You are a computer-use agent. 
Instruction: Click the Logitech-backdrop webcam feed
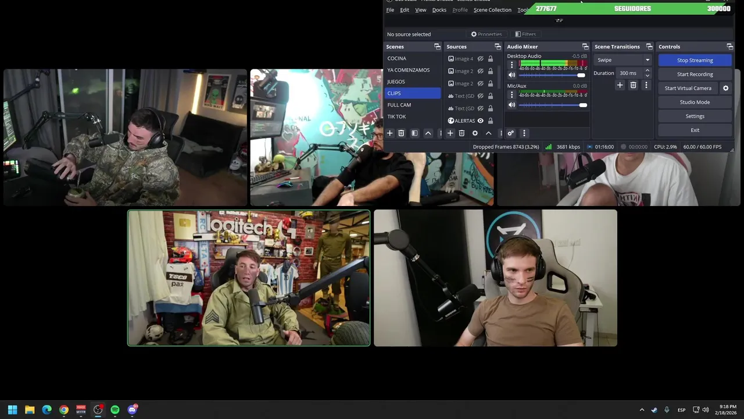pyautogui.click(x=249, y=278)
